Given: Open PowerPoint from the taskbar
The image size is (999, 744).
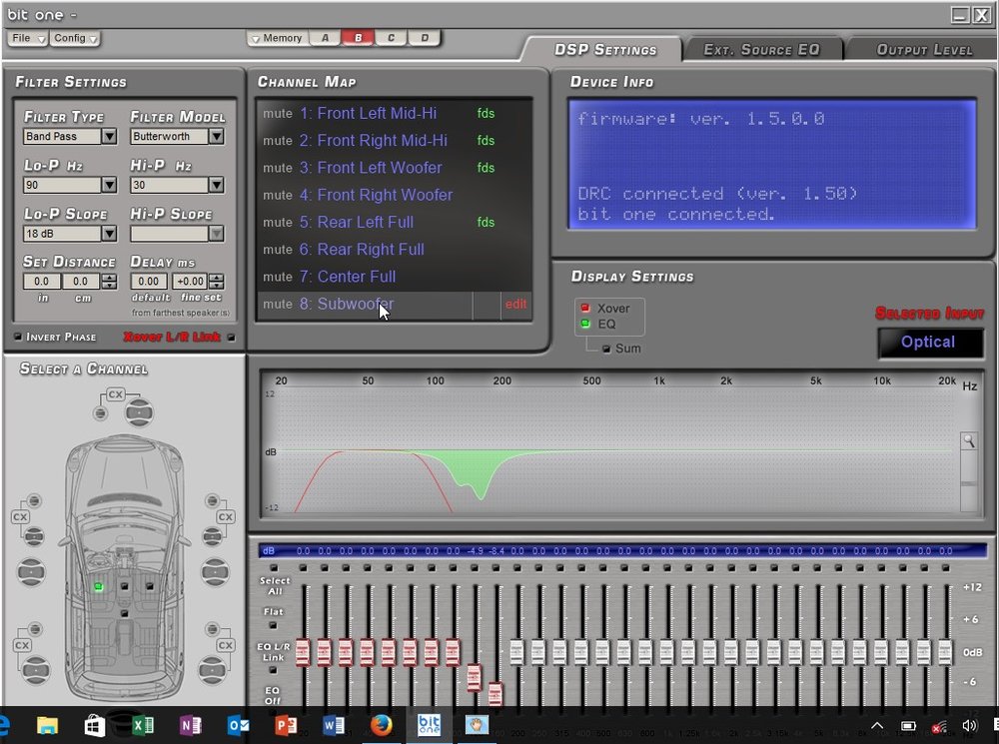Looking at the screenshot, I should (286, 726).
